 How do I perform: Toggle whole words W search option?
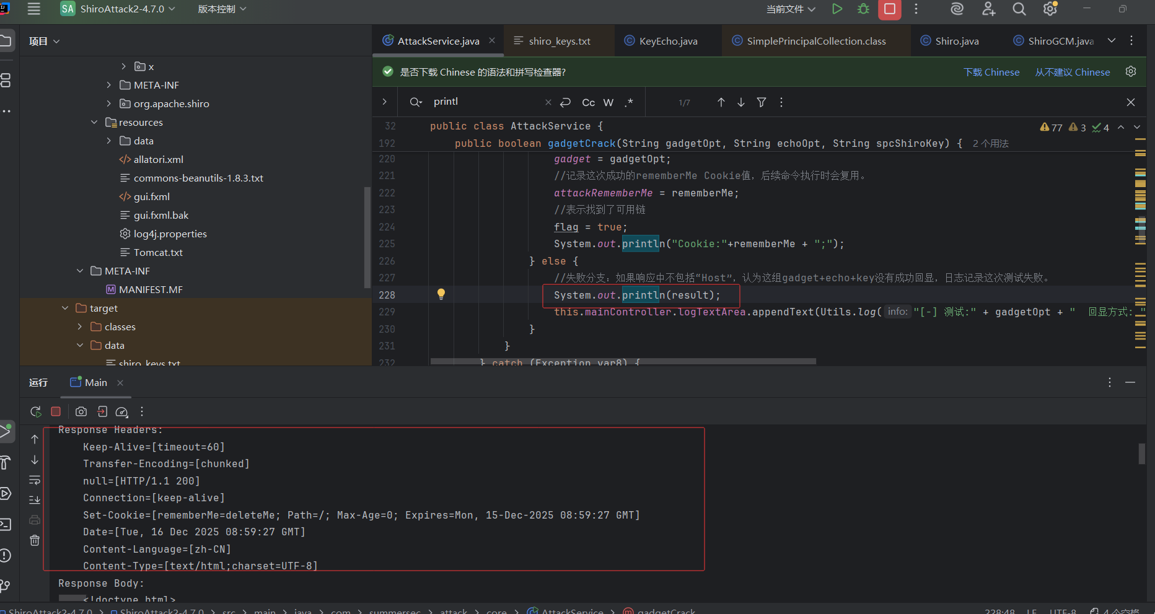608,102
